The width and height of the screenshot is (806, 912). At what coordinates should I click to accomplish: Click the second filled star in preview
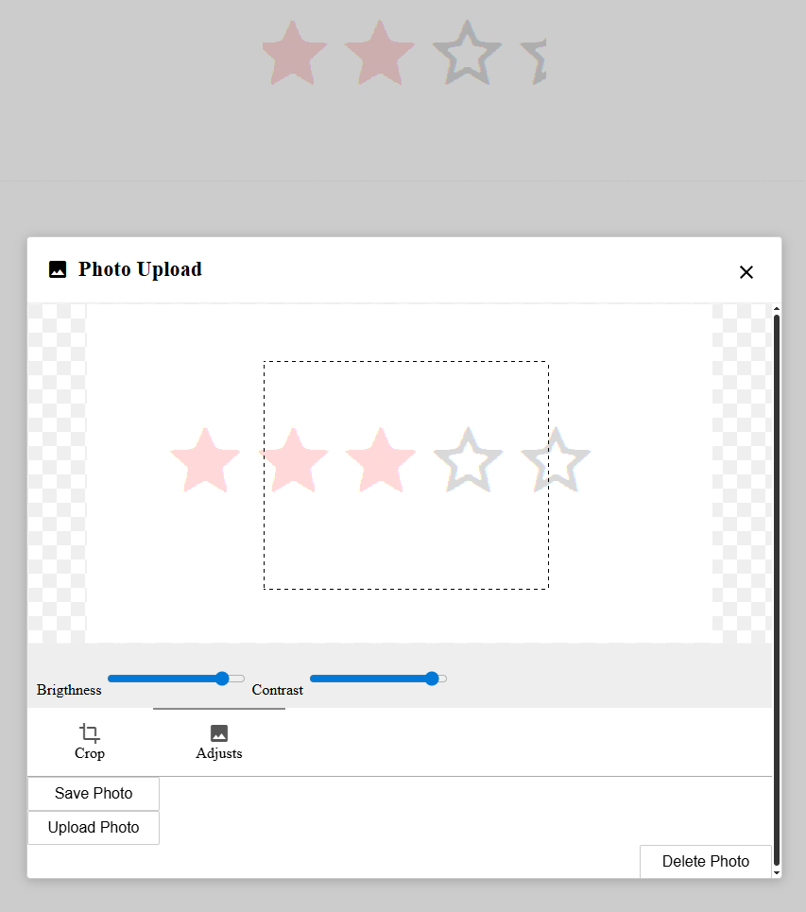(293, 460)
